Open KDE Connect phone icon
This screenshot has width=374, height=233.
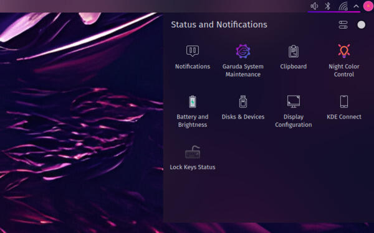(x=343, y=101)
